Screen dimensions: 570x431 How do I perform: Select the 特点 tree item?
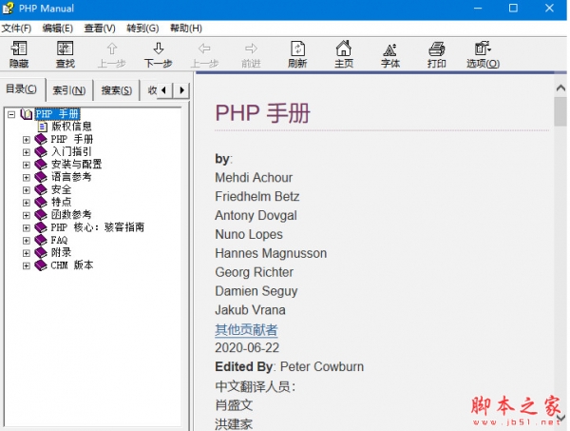pyautogui.click(x=61, y=202)
